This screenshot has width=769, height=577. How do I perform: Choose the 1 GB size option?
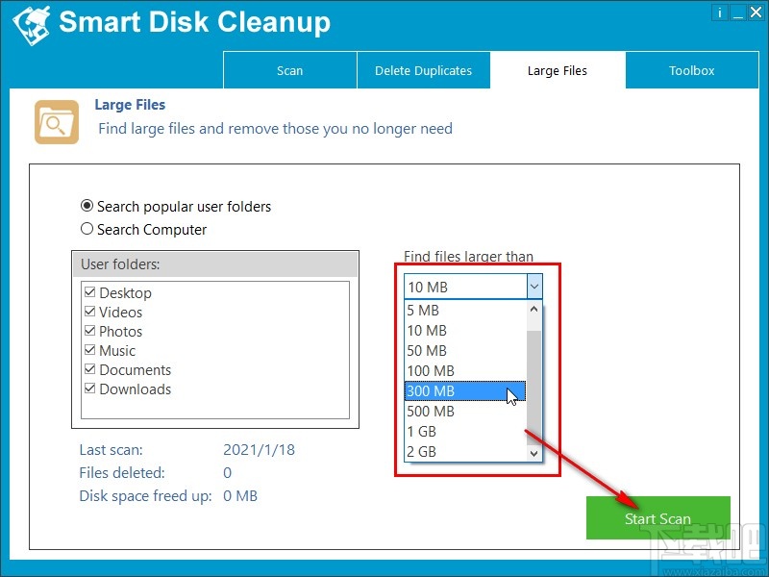pos(465,431)
